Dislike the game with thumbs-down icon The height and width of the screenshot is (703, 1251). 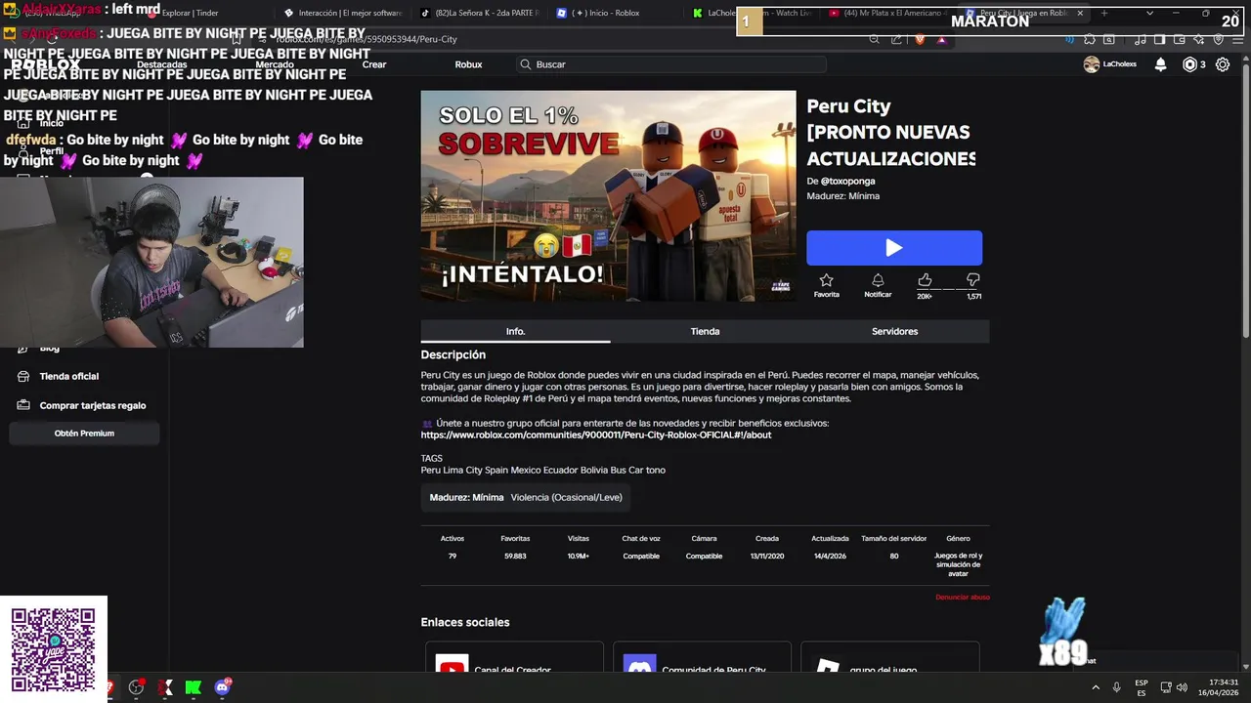[972, 280]
